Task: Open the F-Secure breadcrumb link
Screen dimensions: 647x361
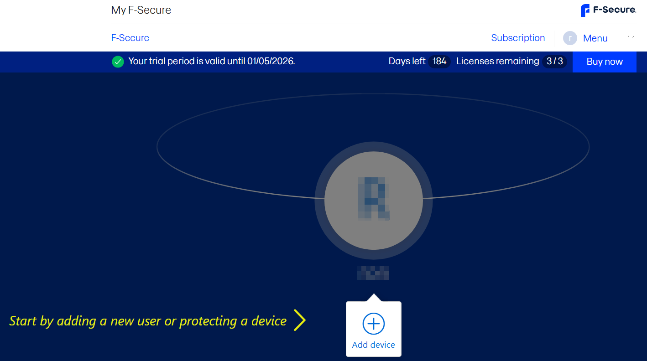Action: pos(130,38)
